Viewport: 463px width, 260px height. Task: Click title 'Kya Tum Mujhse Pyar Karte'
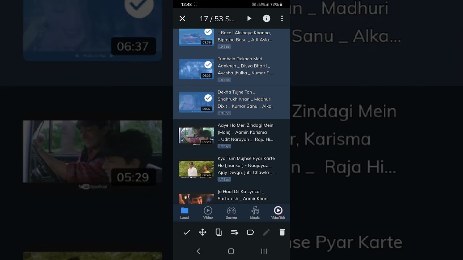pos(246,159)
